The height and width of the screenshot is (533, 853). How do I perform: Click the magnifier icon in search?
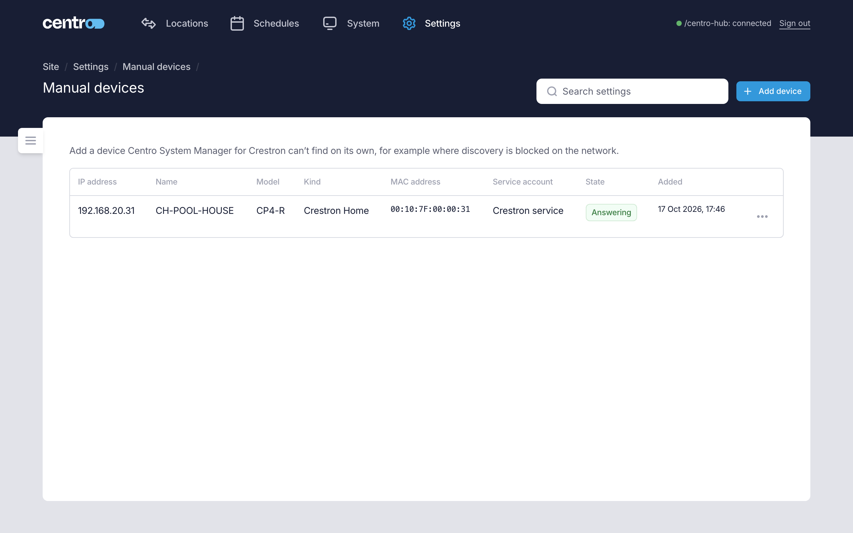552,91
